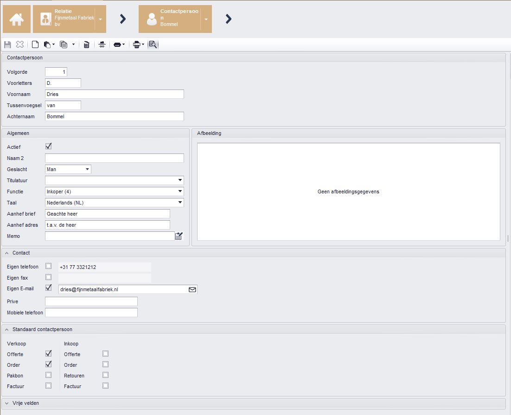The height and width of the screenshot is (415, 511).
Task: Click the Achternaam field containing Bommel
Action: [x=115, y=116]
